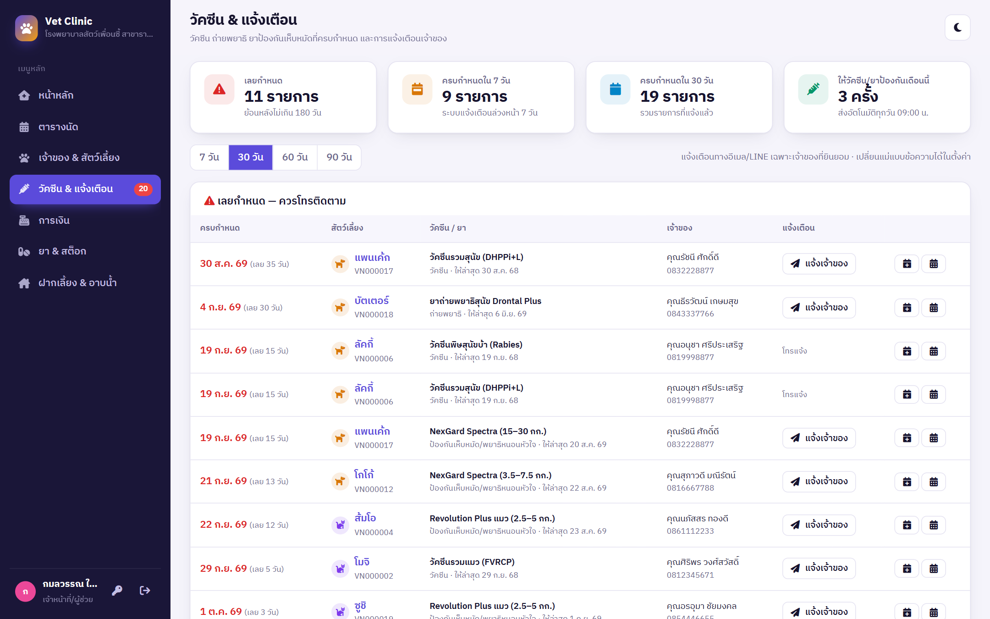Open หน้าหลัก in the sidebar

pos(85,95)
